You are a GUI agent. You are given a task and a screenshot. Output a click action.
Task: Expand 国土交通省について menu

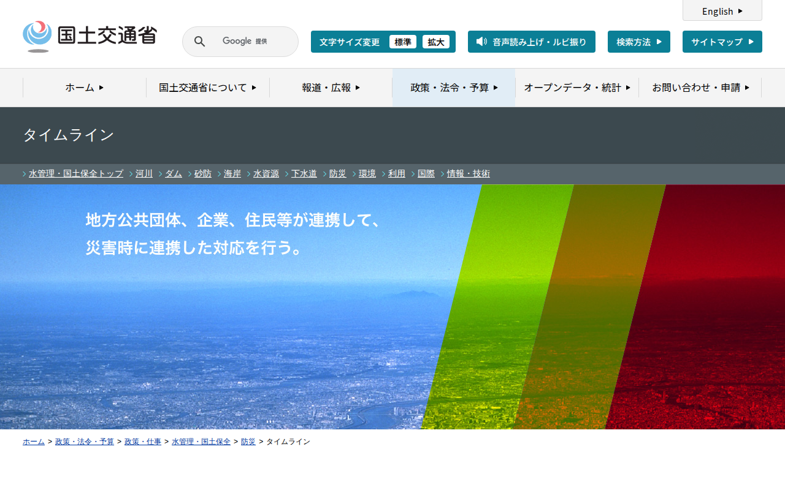[208, 88]
